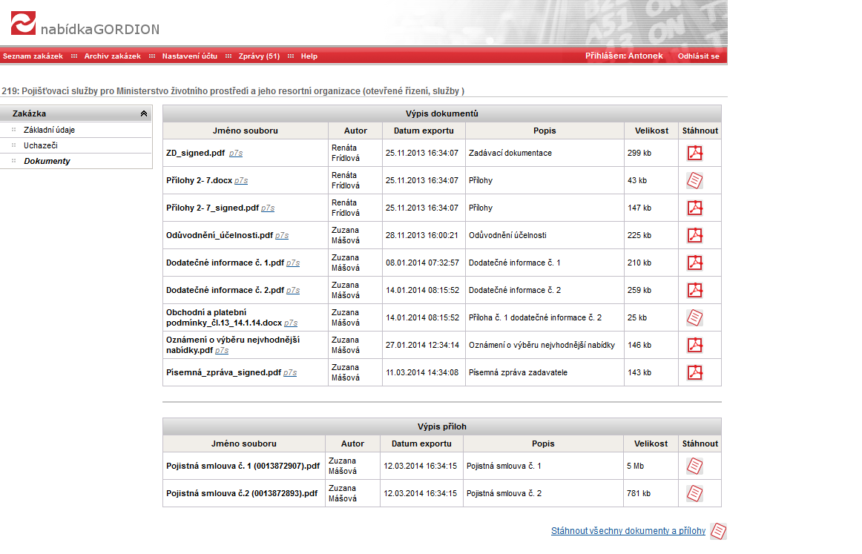Download Písemná_zpráva_signed.pdf via PDF icon
862x554 pixels.
tap(694, 372)
